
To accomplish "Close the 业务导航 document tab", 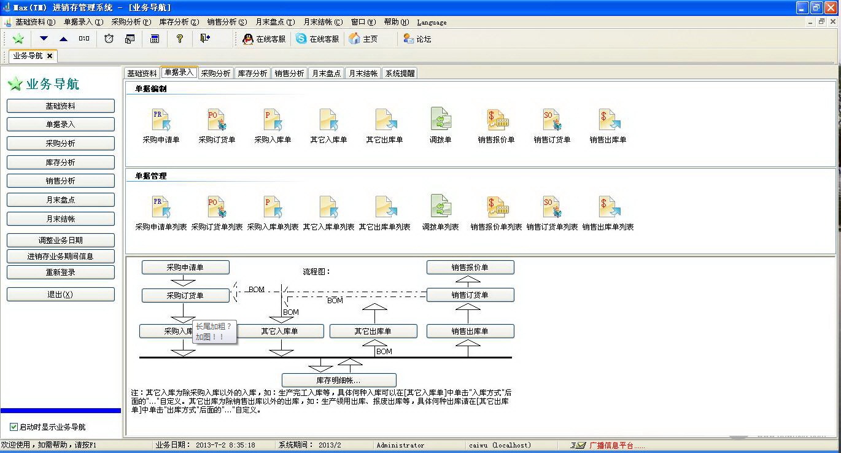I will tap(50, 56).
